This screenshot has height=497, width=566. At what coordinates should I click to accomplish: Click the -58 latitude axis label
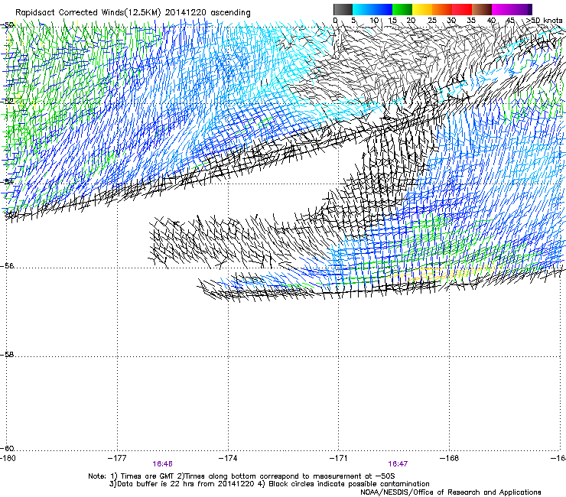[7, 355]
